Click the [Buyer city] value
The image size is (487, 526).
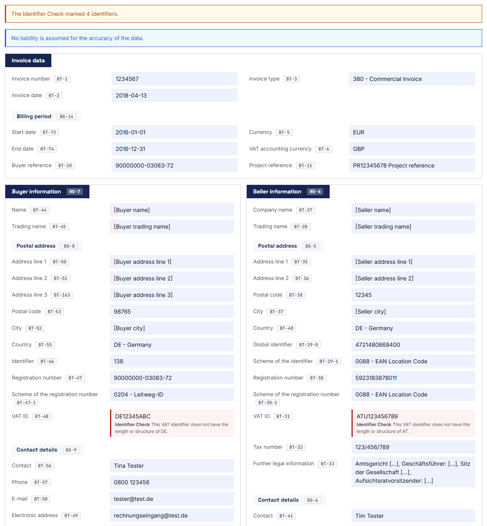(172, 328)
